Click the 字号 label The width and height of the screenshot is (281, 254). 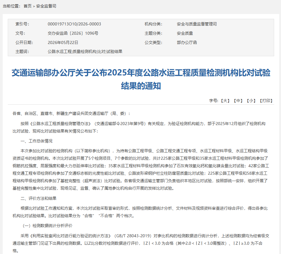[x=214, y=101]
